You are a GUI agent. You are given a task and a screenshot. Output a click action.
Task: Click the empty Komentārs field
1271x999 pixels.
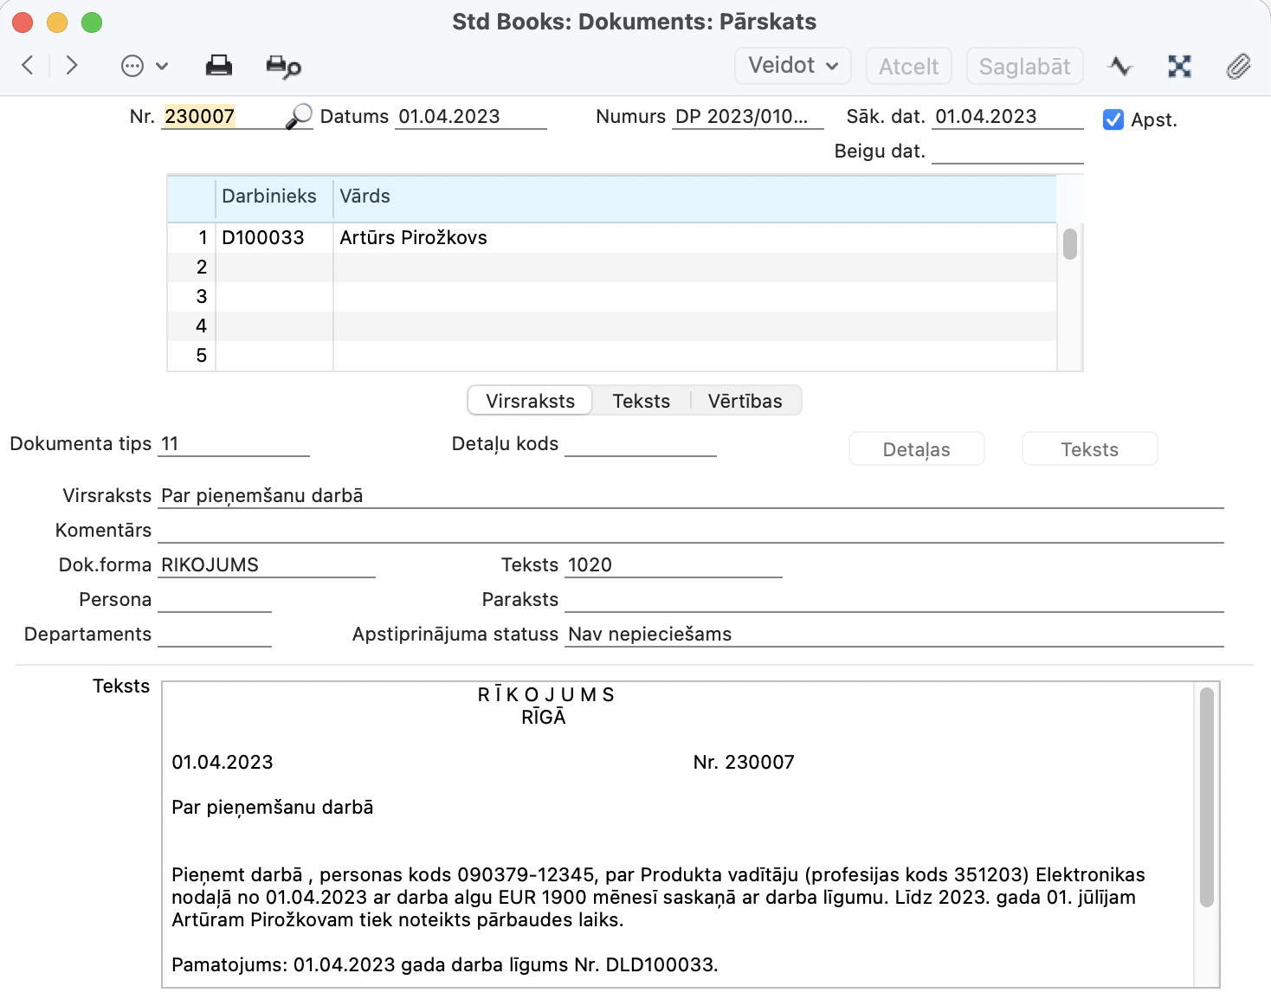coord(691,530)
